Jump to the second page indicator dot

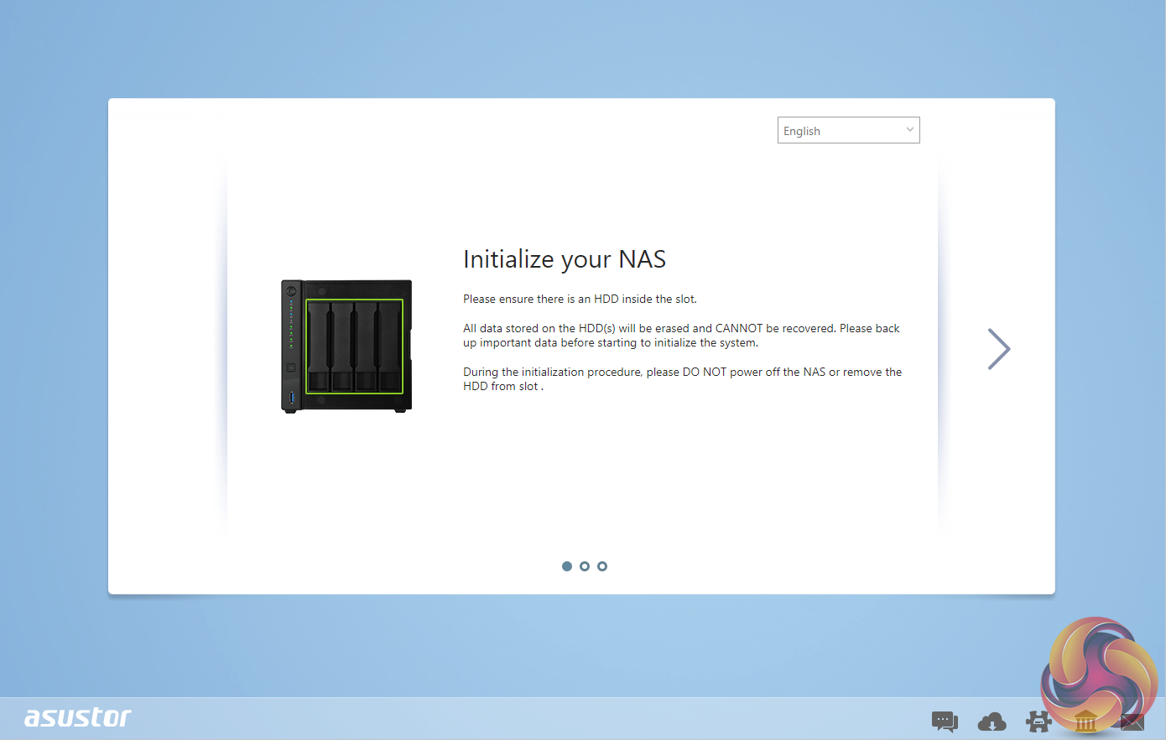point(585,566)
